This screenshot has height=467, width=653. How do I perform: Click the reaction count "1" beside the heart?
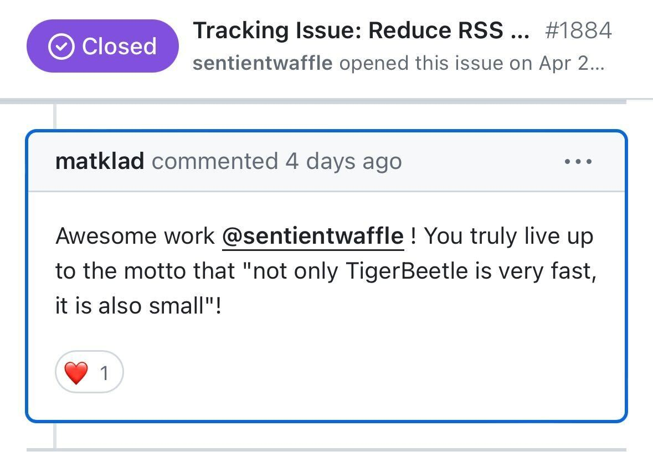point(104,374)
